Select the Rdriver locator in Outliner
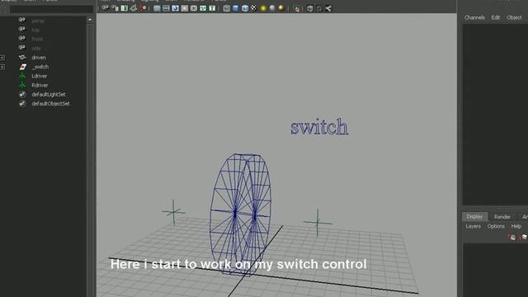Viewport: 528px width, 297px height. (40, 85)
